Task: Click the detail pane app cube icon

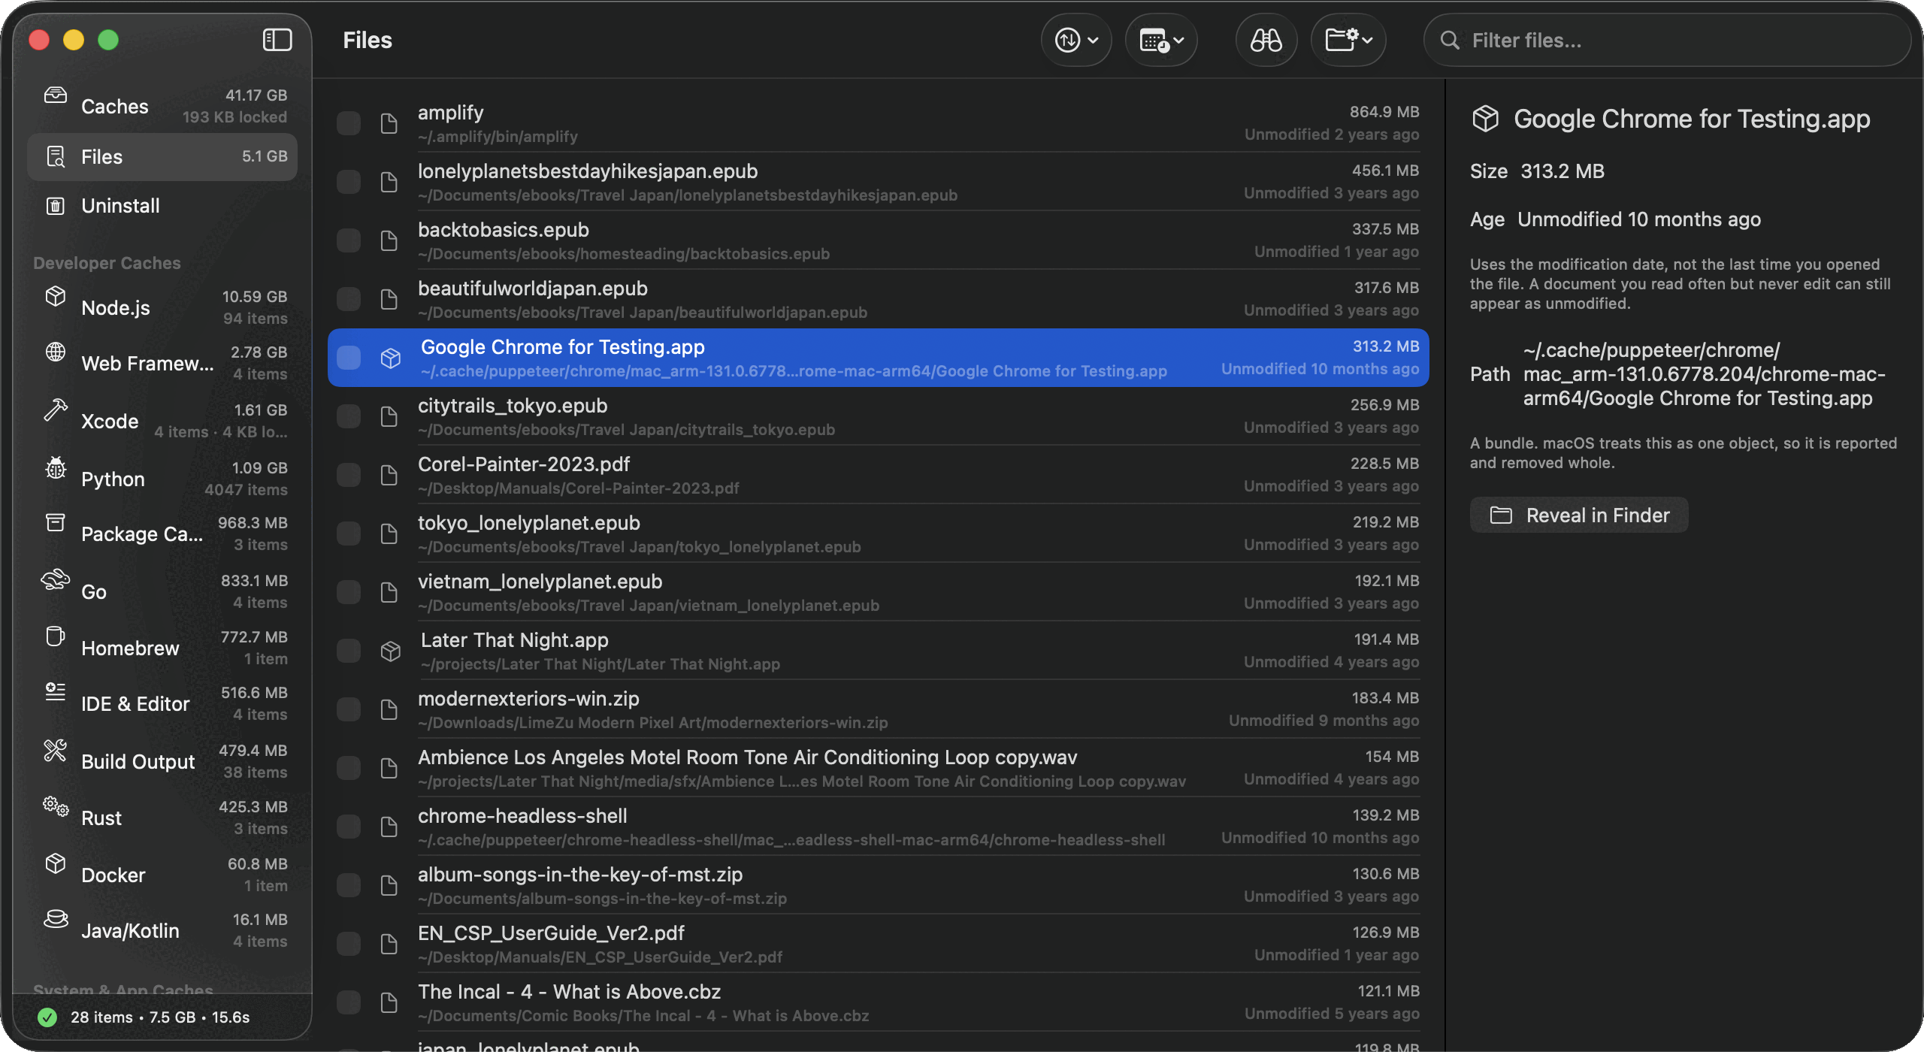Action: click(x=1485, y=119)
